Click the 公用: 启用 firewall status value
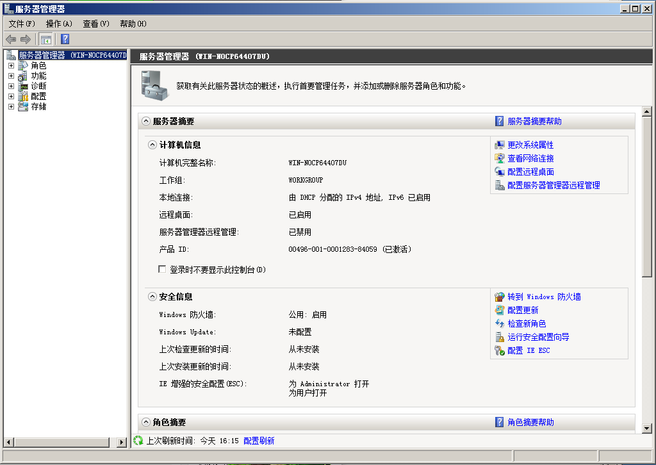 pos(307,314)
